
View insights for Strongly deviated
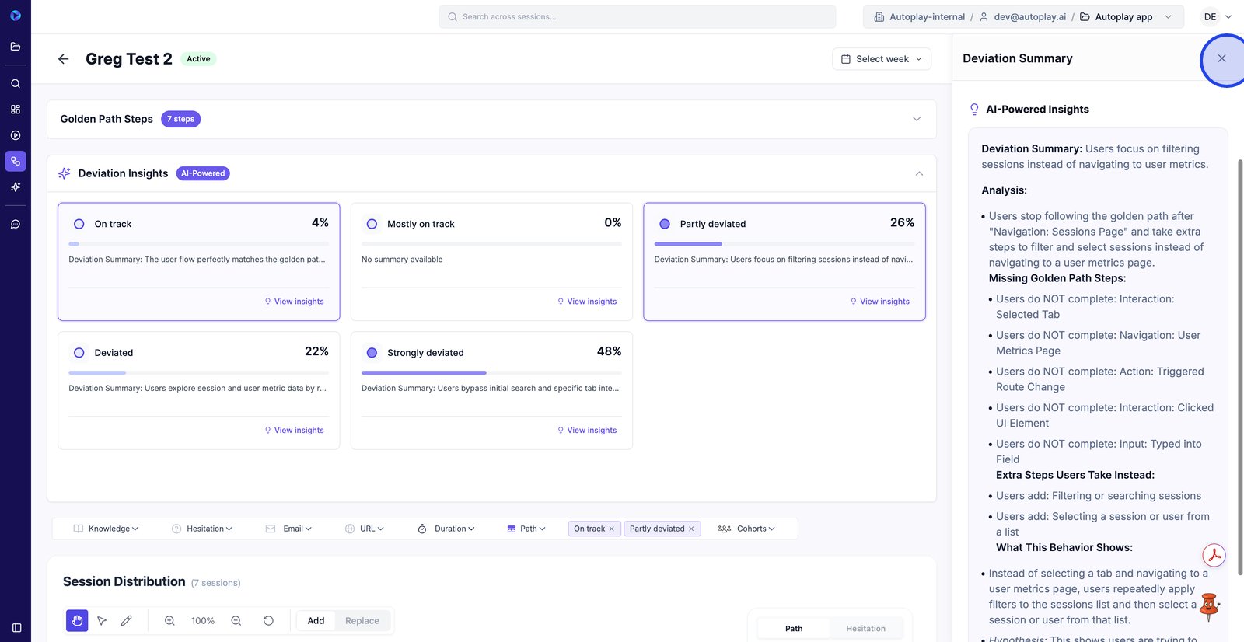(x=587, y=431)
